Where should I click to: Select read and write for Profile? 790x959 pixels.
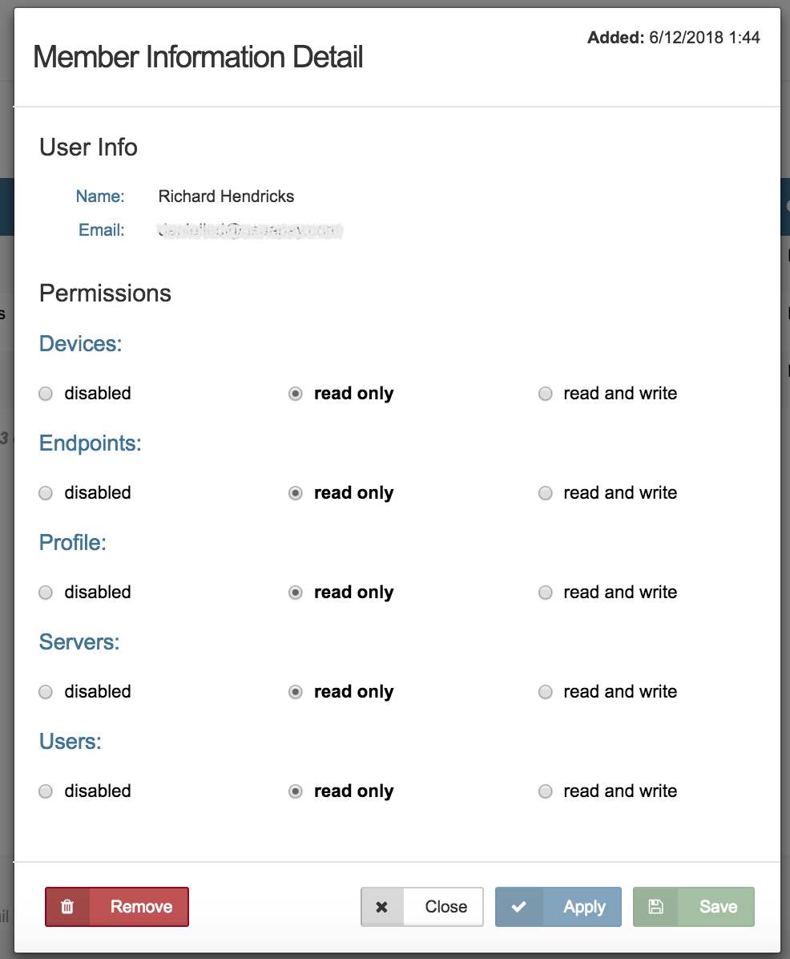click(x=545, y=593)
